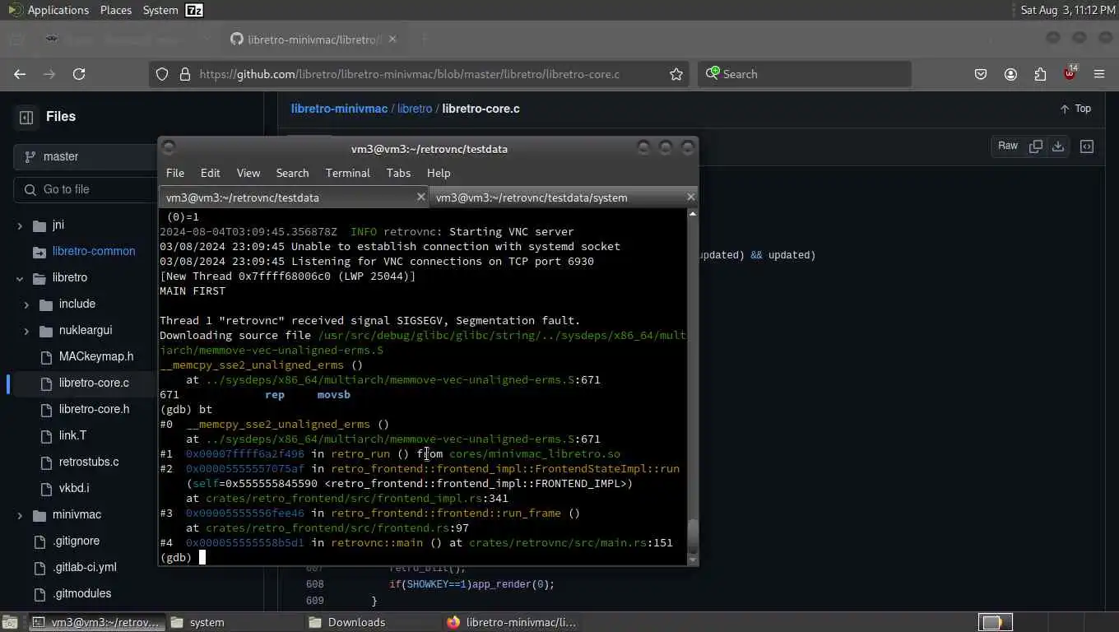Reload the GitHub page
This screenshot has width=1119, height=632.
pyautogui.click(x=79, y=74)
